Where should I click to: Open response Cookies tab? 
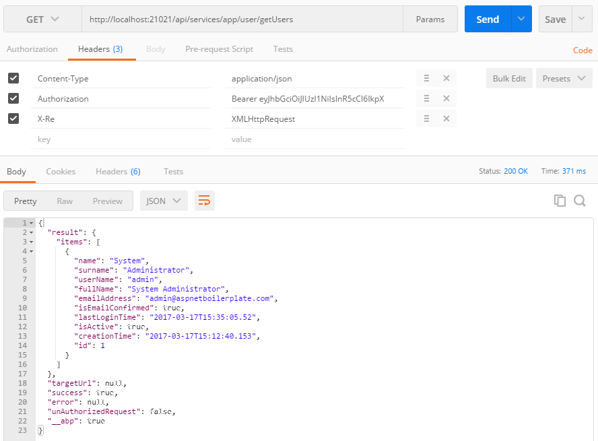point(61,172)
